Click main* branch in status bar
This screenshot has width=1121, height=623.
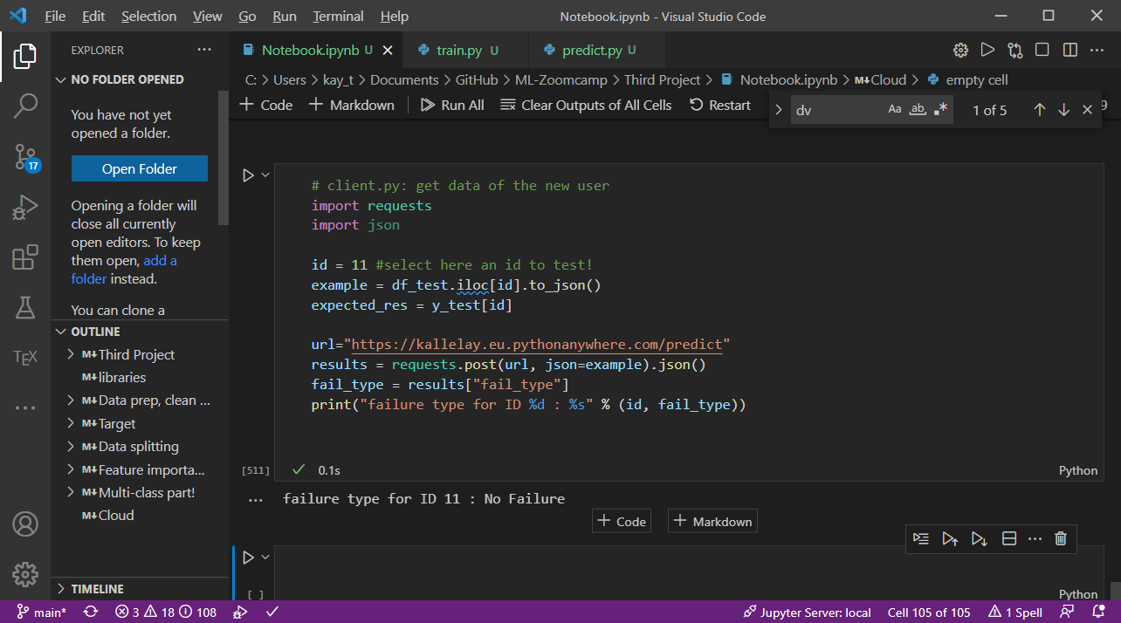(x=41, y=613)
